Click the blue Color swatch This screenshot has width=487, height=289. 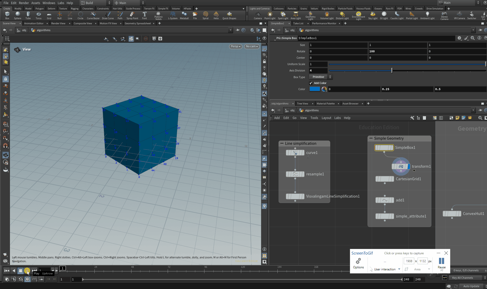(x=315, y=89)
